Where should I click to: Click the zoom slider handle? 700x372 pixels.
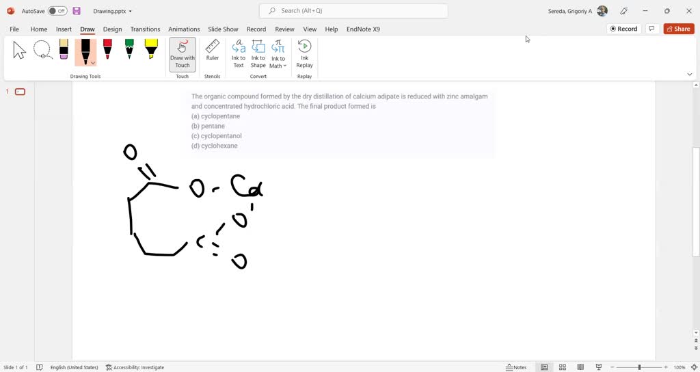[x=639, y=367]
